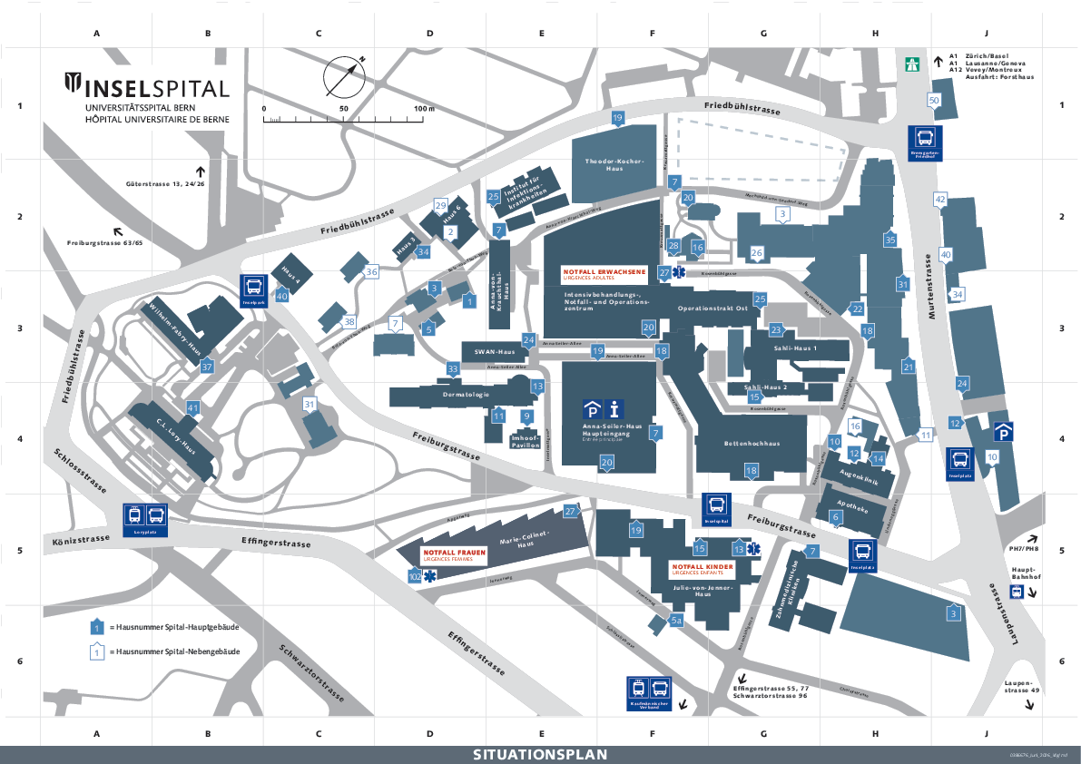
Task: Select the Kaufmännischer Verband tram stop icon
Action: pos(649,694)
